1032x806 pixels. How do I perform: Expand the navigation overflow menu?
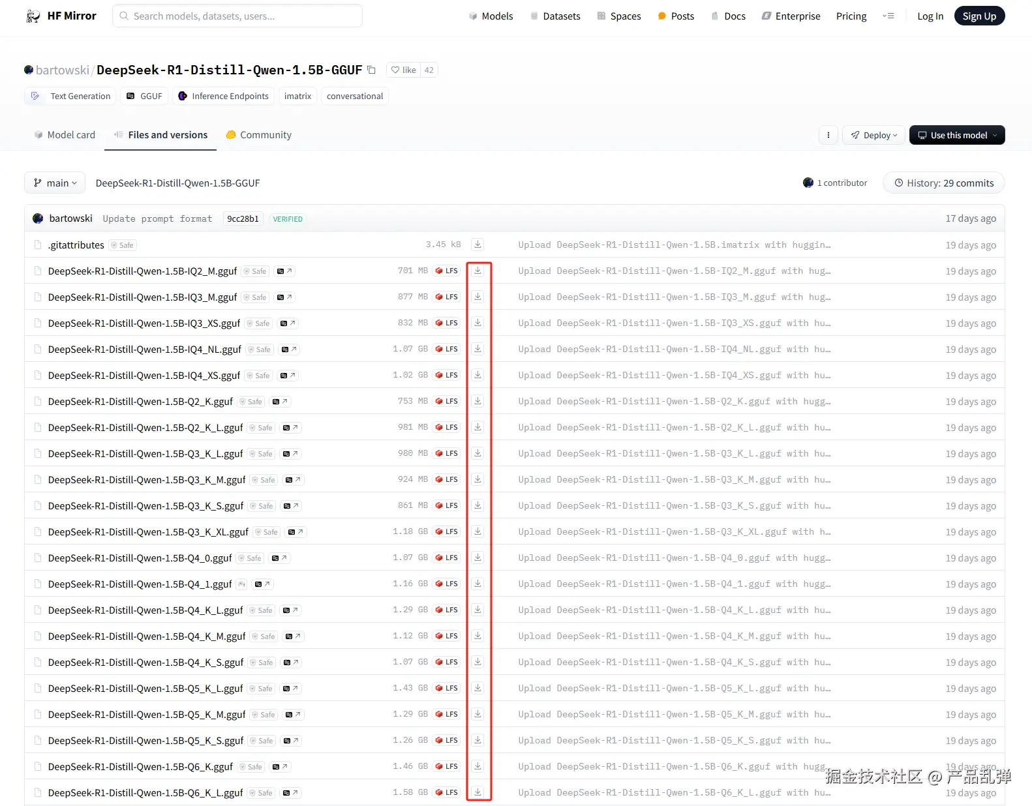888,16
